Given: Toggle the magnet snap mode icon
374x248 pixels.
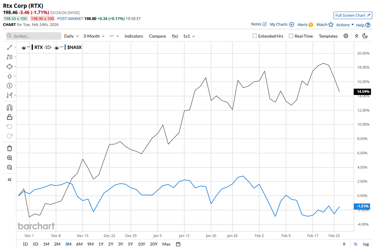Looking at the screenshot, I should pos(10,107).
